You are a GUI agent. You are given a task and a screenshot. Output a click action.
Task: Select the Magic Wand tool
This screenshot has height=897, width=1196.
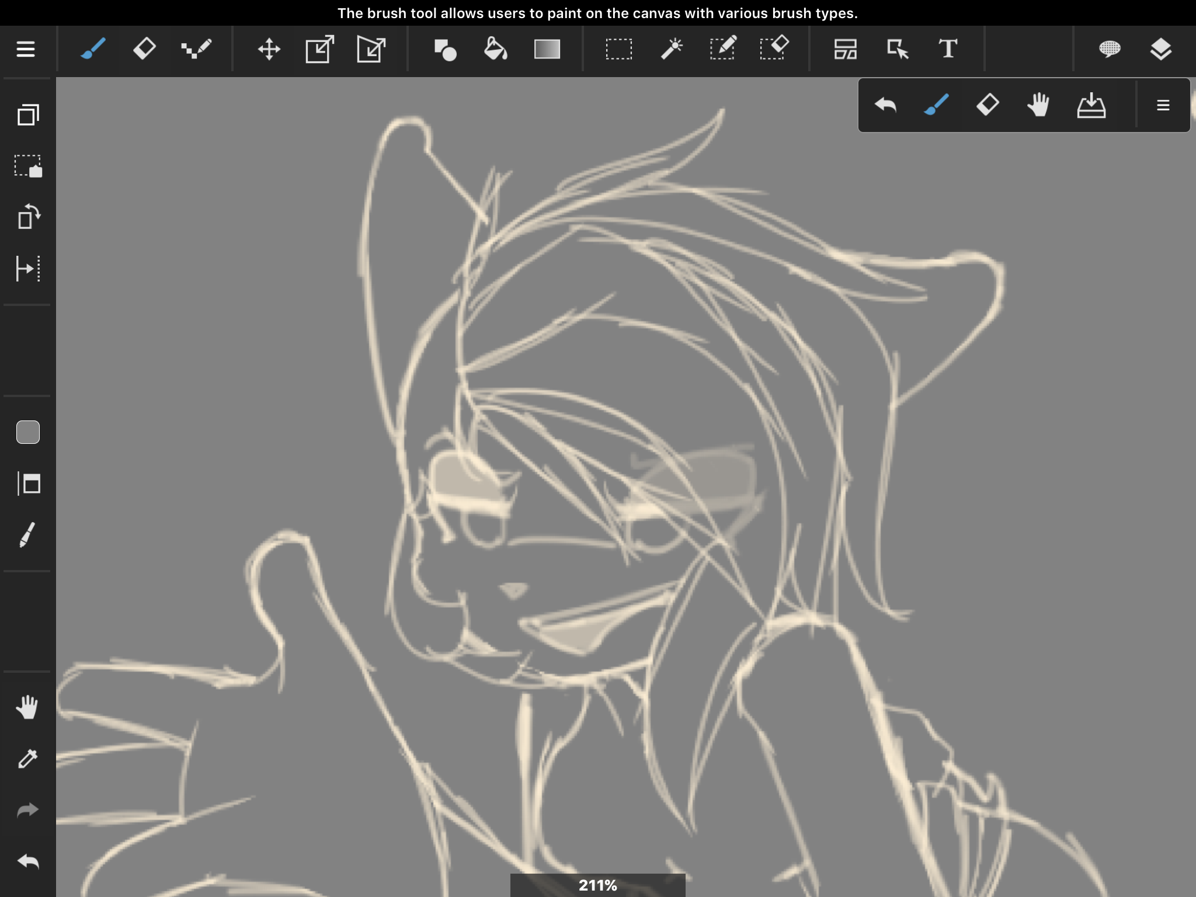click(x=672, y=49)
